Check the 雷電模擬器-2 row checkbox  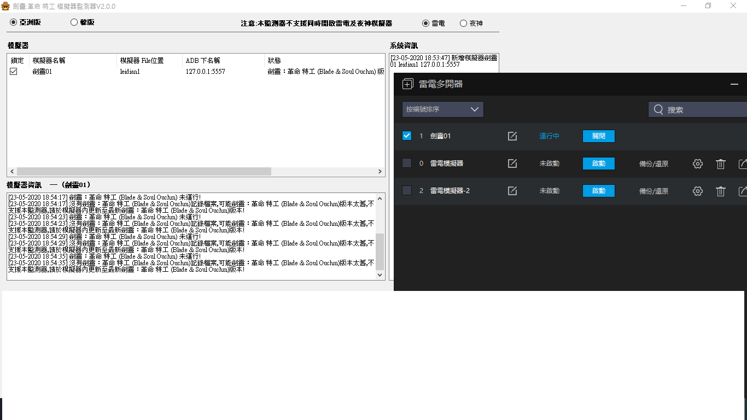(x=407, y=190)
